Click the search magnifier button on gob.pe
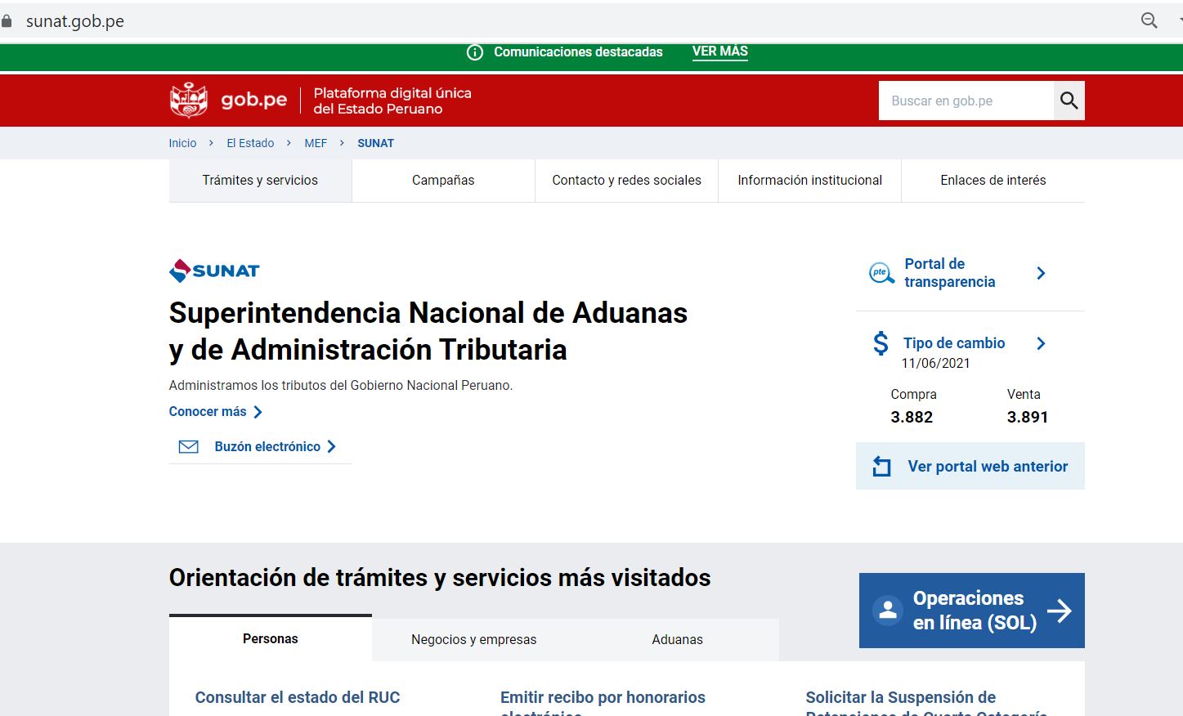The height and width of the screenshot is (716, 1183). tap(1069, 101)
